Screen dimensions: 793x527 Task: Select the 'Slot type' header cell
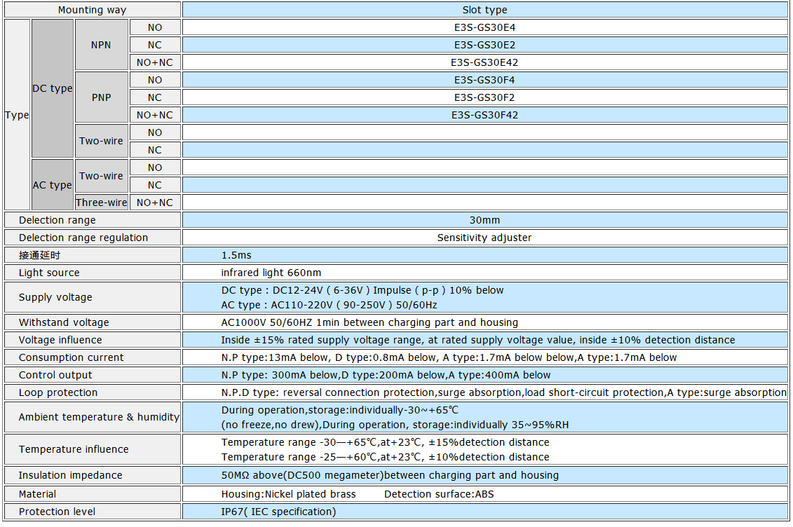484,10
